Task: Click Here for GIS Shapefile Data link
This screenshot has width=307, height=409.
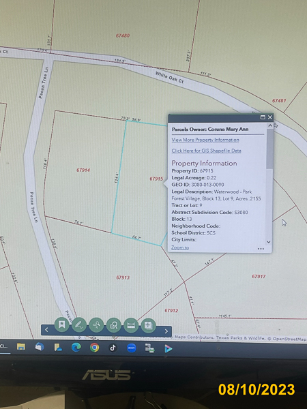Action: (206, 151)
